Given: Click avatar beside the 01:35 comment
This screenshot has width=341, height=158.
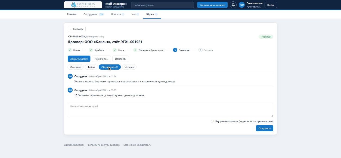Looking at the screenshot, I should 70,90.
